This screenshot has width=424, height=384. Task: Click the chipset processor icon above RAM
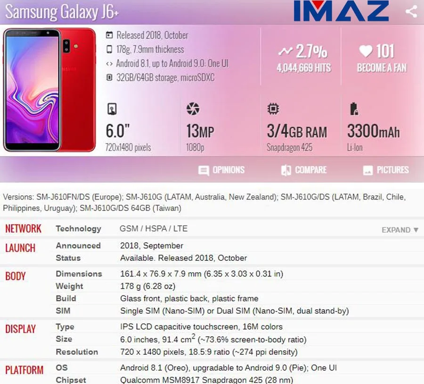click(273, 109)
